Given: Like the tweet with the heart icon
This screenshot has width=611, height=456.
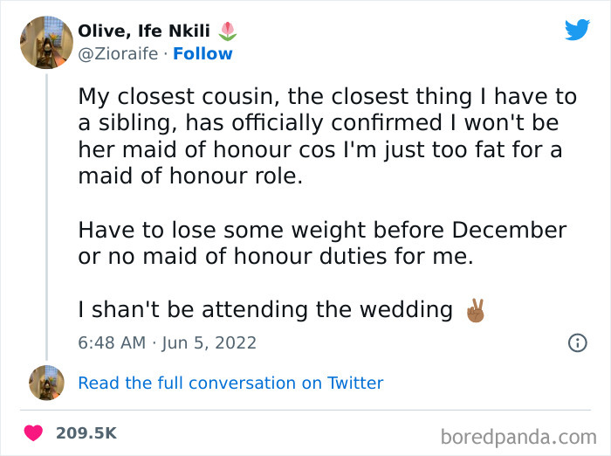Looking at the screenshot, I should pyautogui.click(x=34, y=433).
